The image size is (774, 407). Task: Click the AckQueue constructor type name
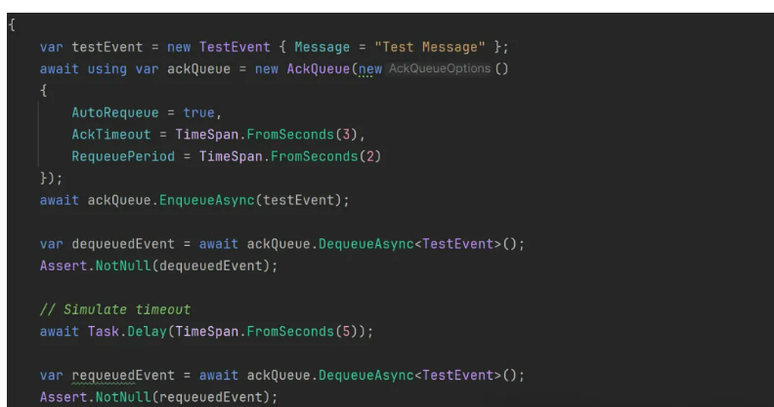[x=318, y=69]
